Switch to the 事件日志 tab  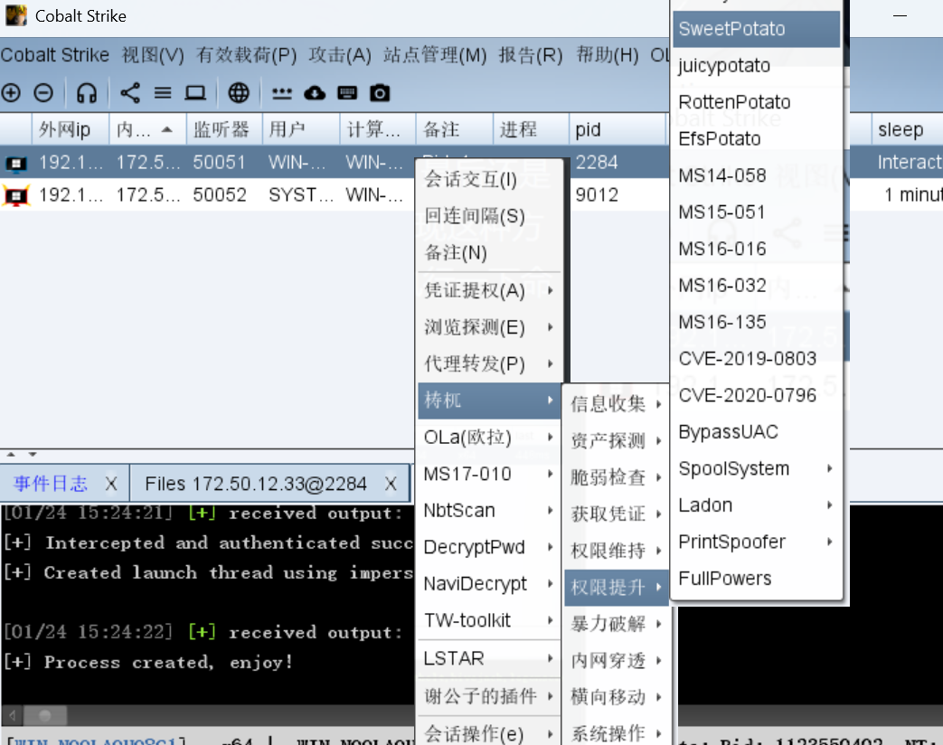tap(51, 484)
